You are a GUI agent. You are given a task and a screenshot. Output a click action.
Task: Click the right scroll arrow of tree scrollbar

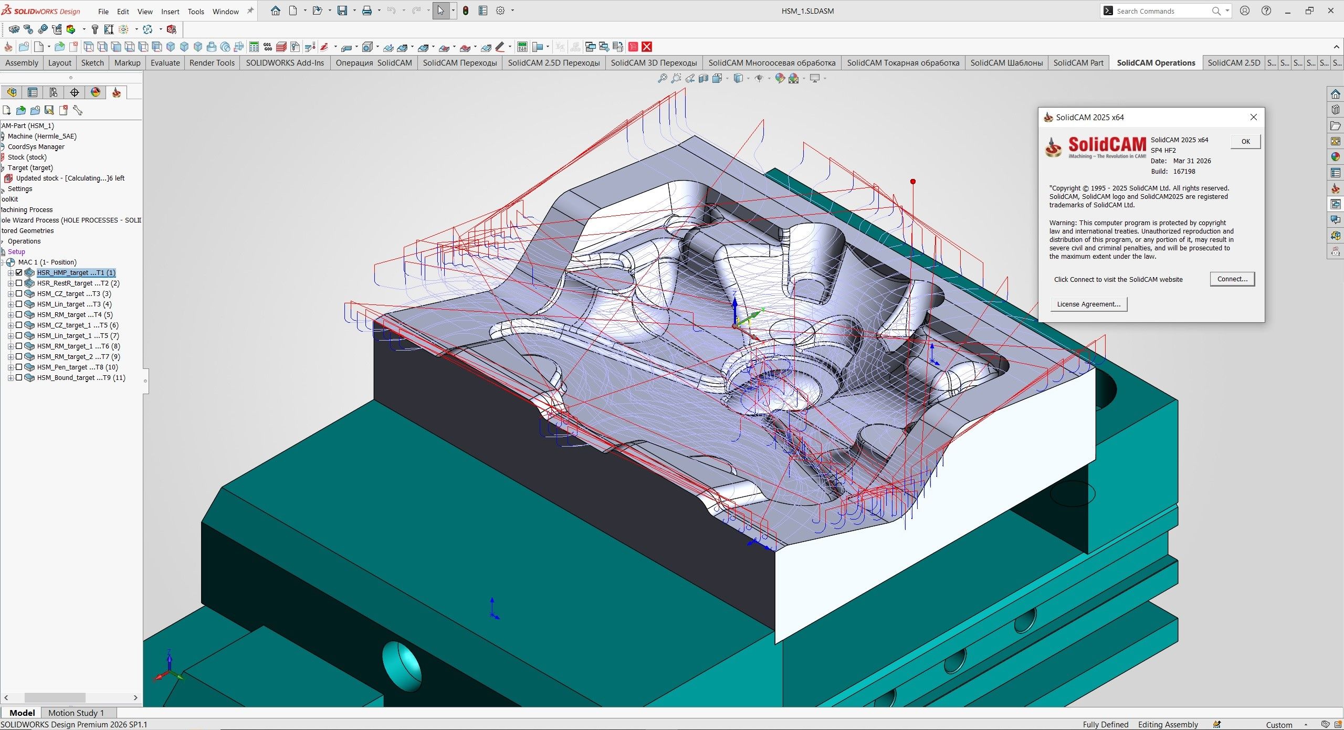(135, 697)
